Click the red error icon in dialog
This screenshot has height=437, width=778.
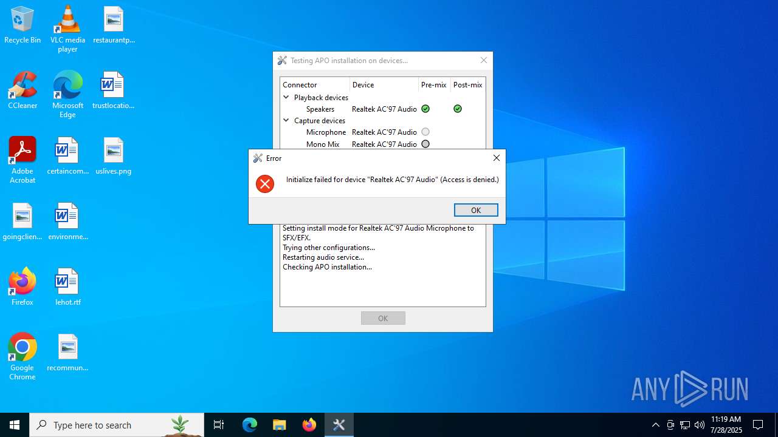pos(265,184)
